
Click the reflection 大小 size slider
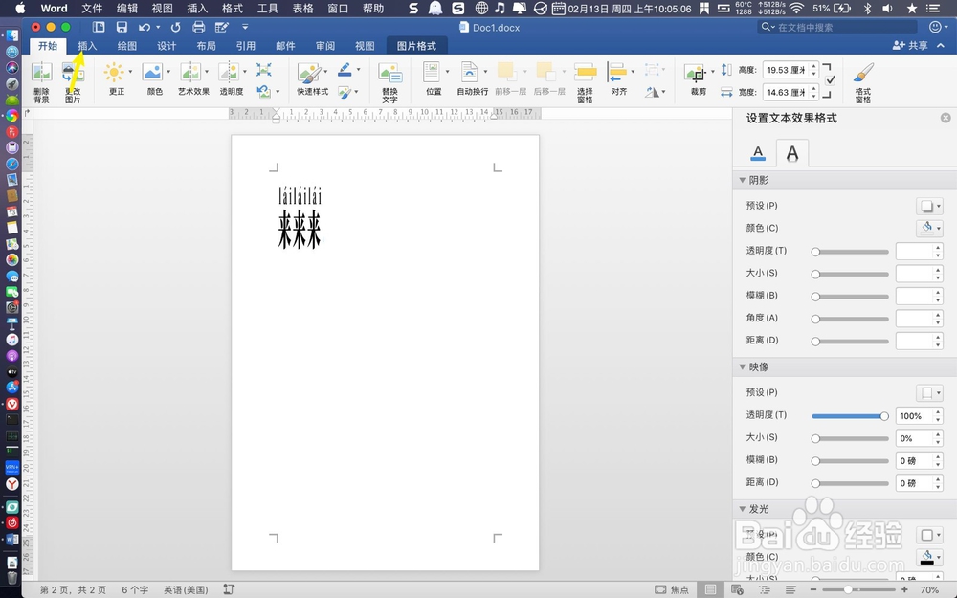(x=850, y=438)
